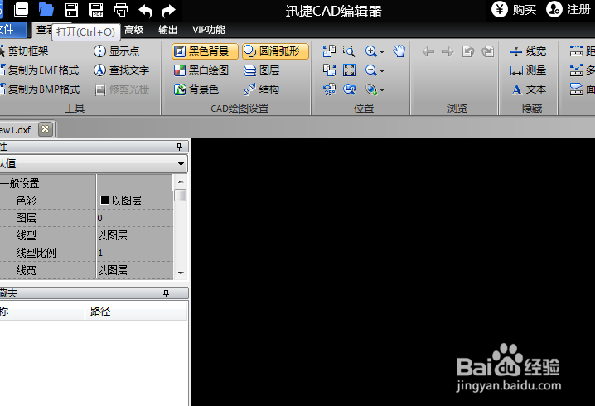Click the New file icon in title bar

click(x=21, y=9)
